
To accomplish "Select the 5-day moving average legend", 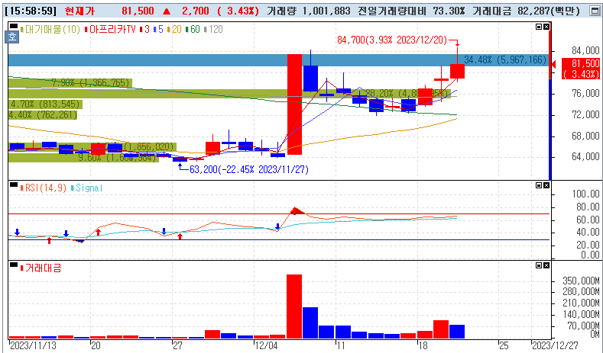I will click(x=158, y=29).
